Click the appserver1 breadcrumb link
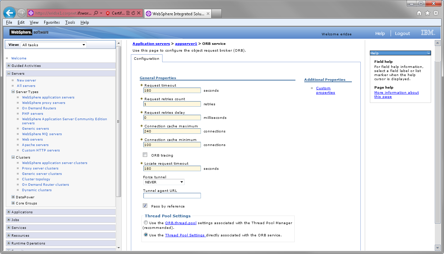Viewport: 444px width, 254px height. pyautogui.click(x=186, y=43)
